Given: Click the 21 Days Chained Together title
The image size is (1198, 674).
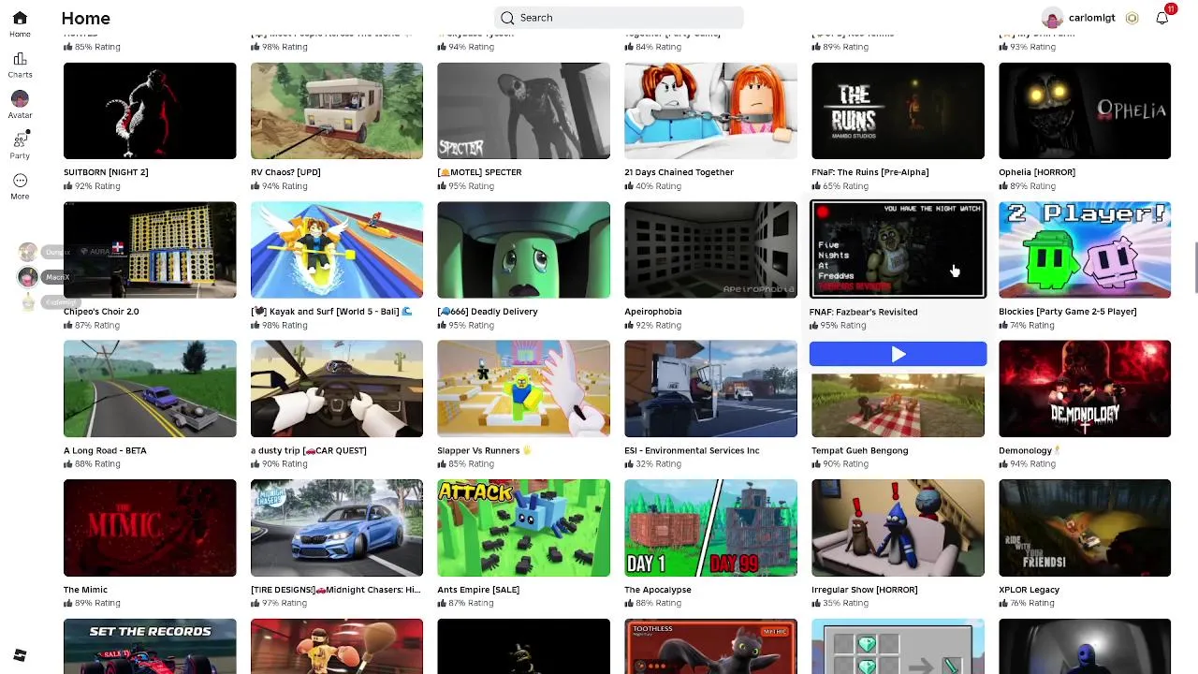Looking at the screenshot, I should [679, 172].
